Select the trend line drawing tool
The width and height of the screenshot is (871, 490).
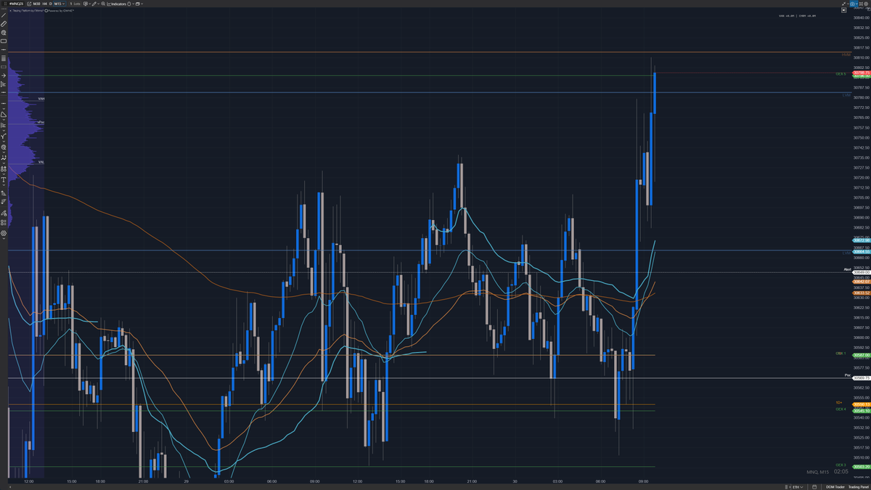(4, 15)
